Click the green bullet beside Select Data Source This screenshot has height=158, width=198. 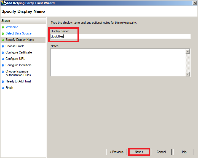coord(3,34)
